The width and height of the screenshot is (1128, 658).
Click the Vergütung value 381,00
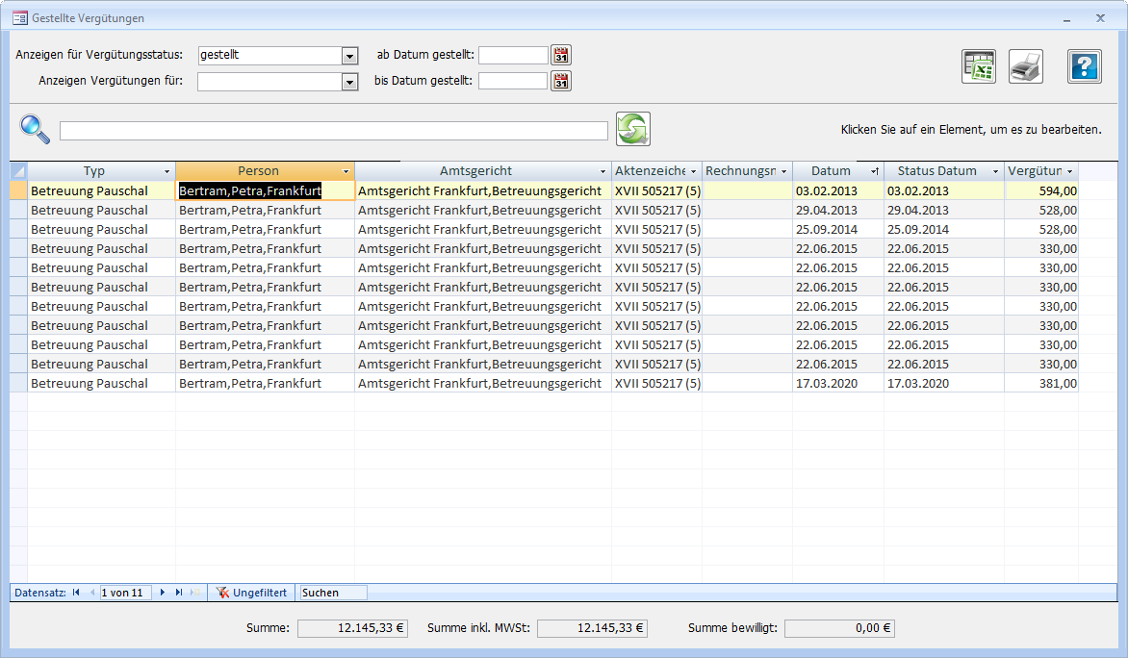click(1041, 383)
